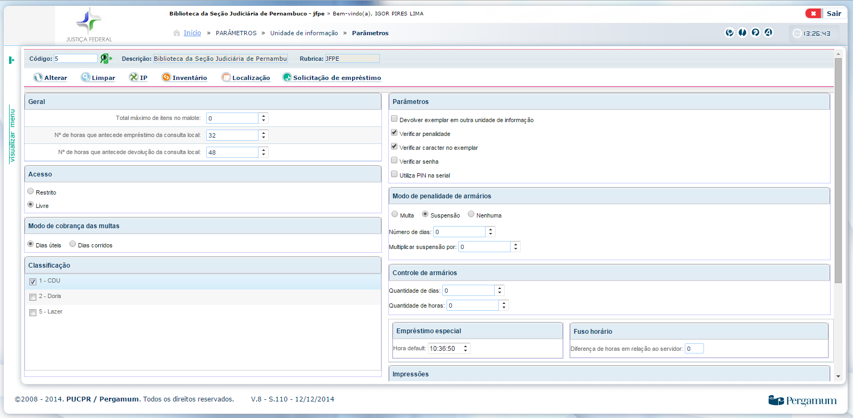Go to the Início breadcrumb link
The image size is (853, 418).
tap(192, 33)
